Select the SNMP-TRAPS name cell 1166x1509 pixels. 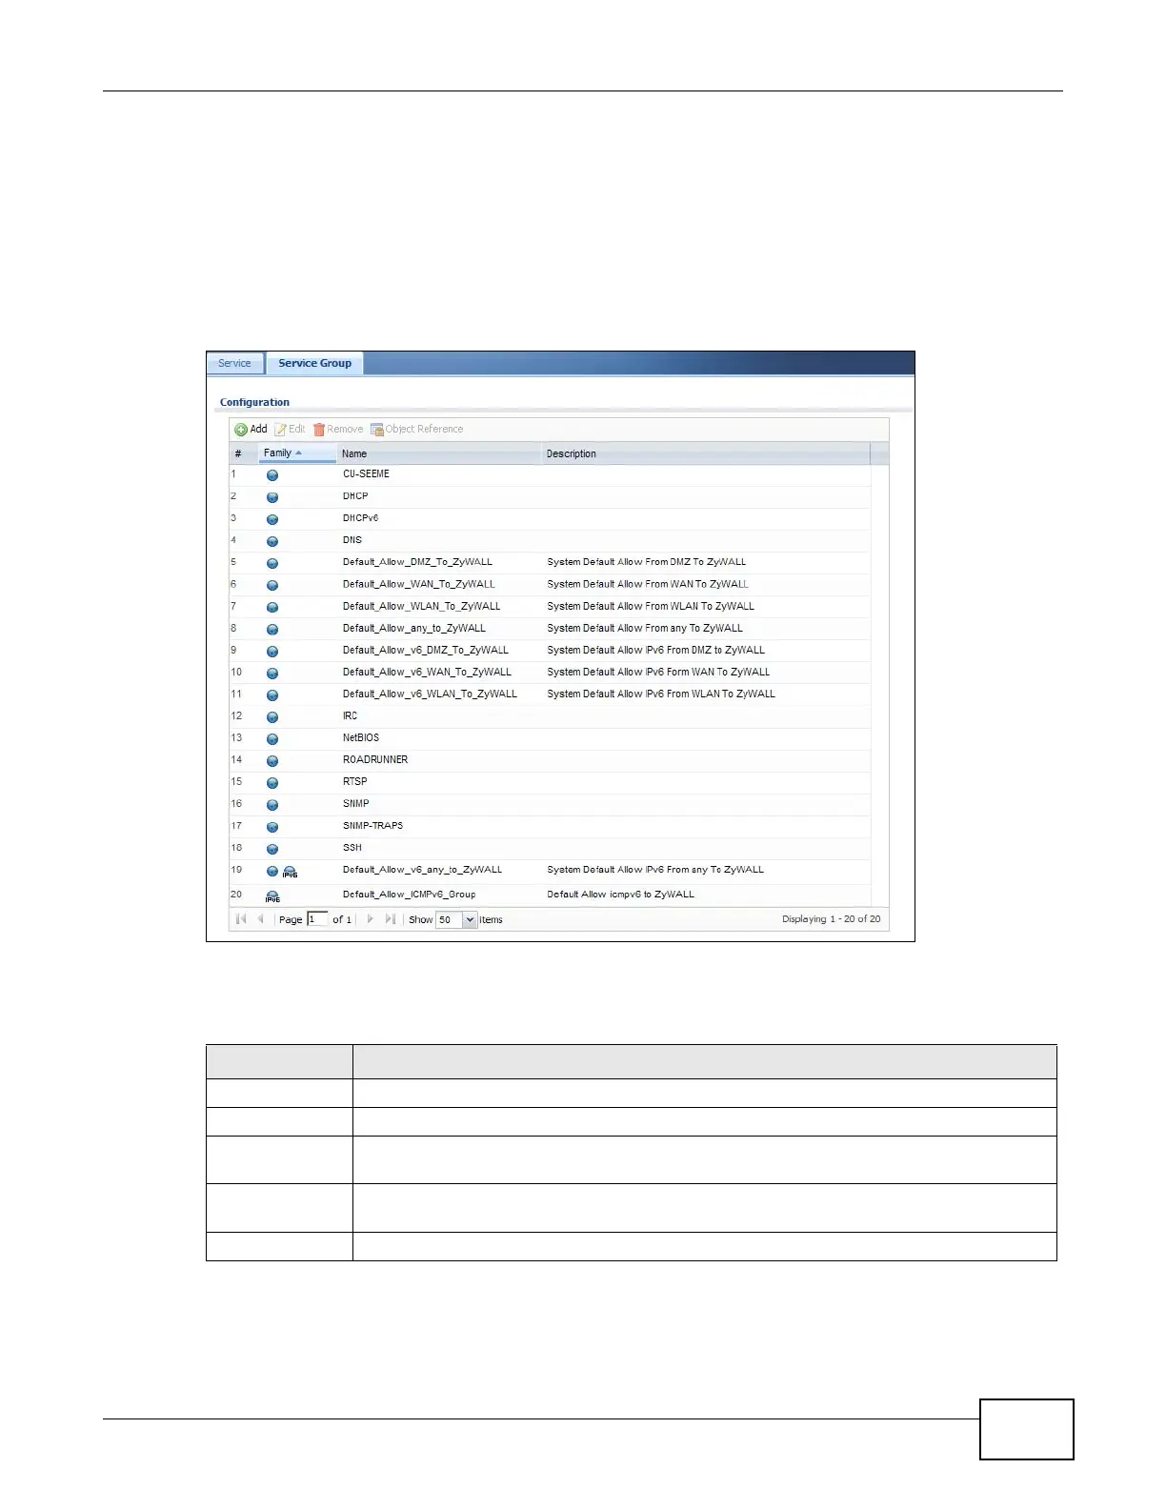[x=373, y=826]
